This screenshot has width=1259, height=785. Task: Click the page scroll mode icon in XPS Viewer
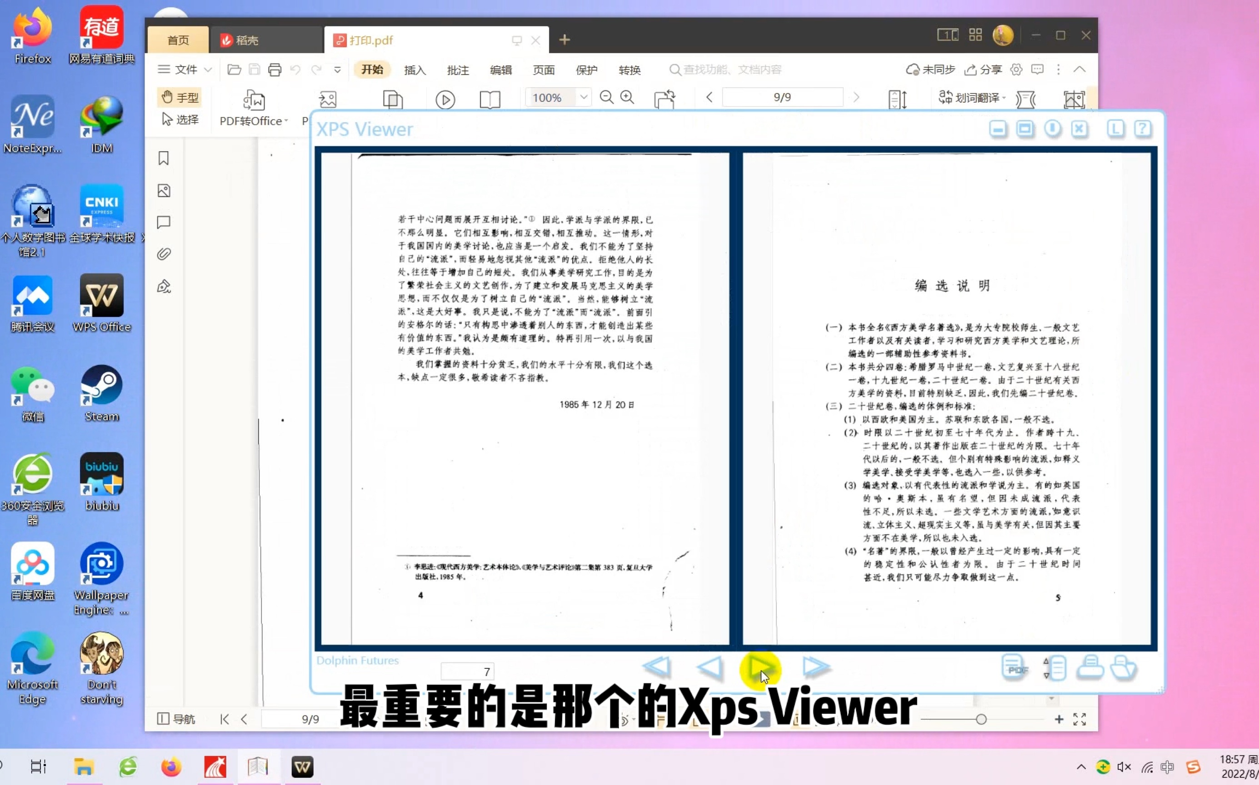tap(1055, 668)
